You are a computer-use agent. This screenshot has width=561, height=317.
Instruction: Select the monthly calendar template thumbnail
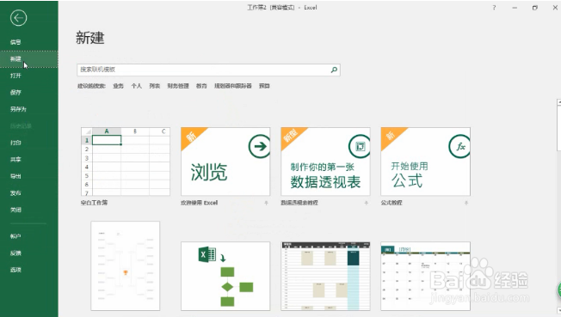tap(425, 277)
